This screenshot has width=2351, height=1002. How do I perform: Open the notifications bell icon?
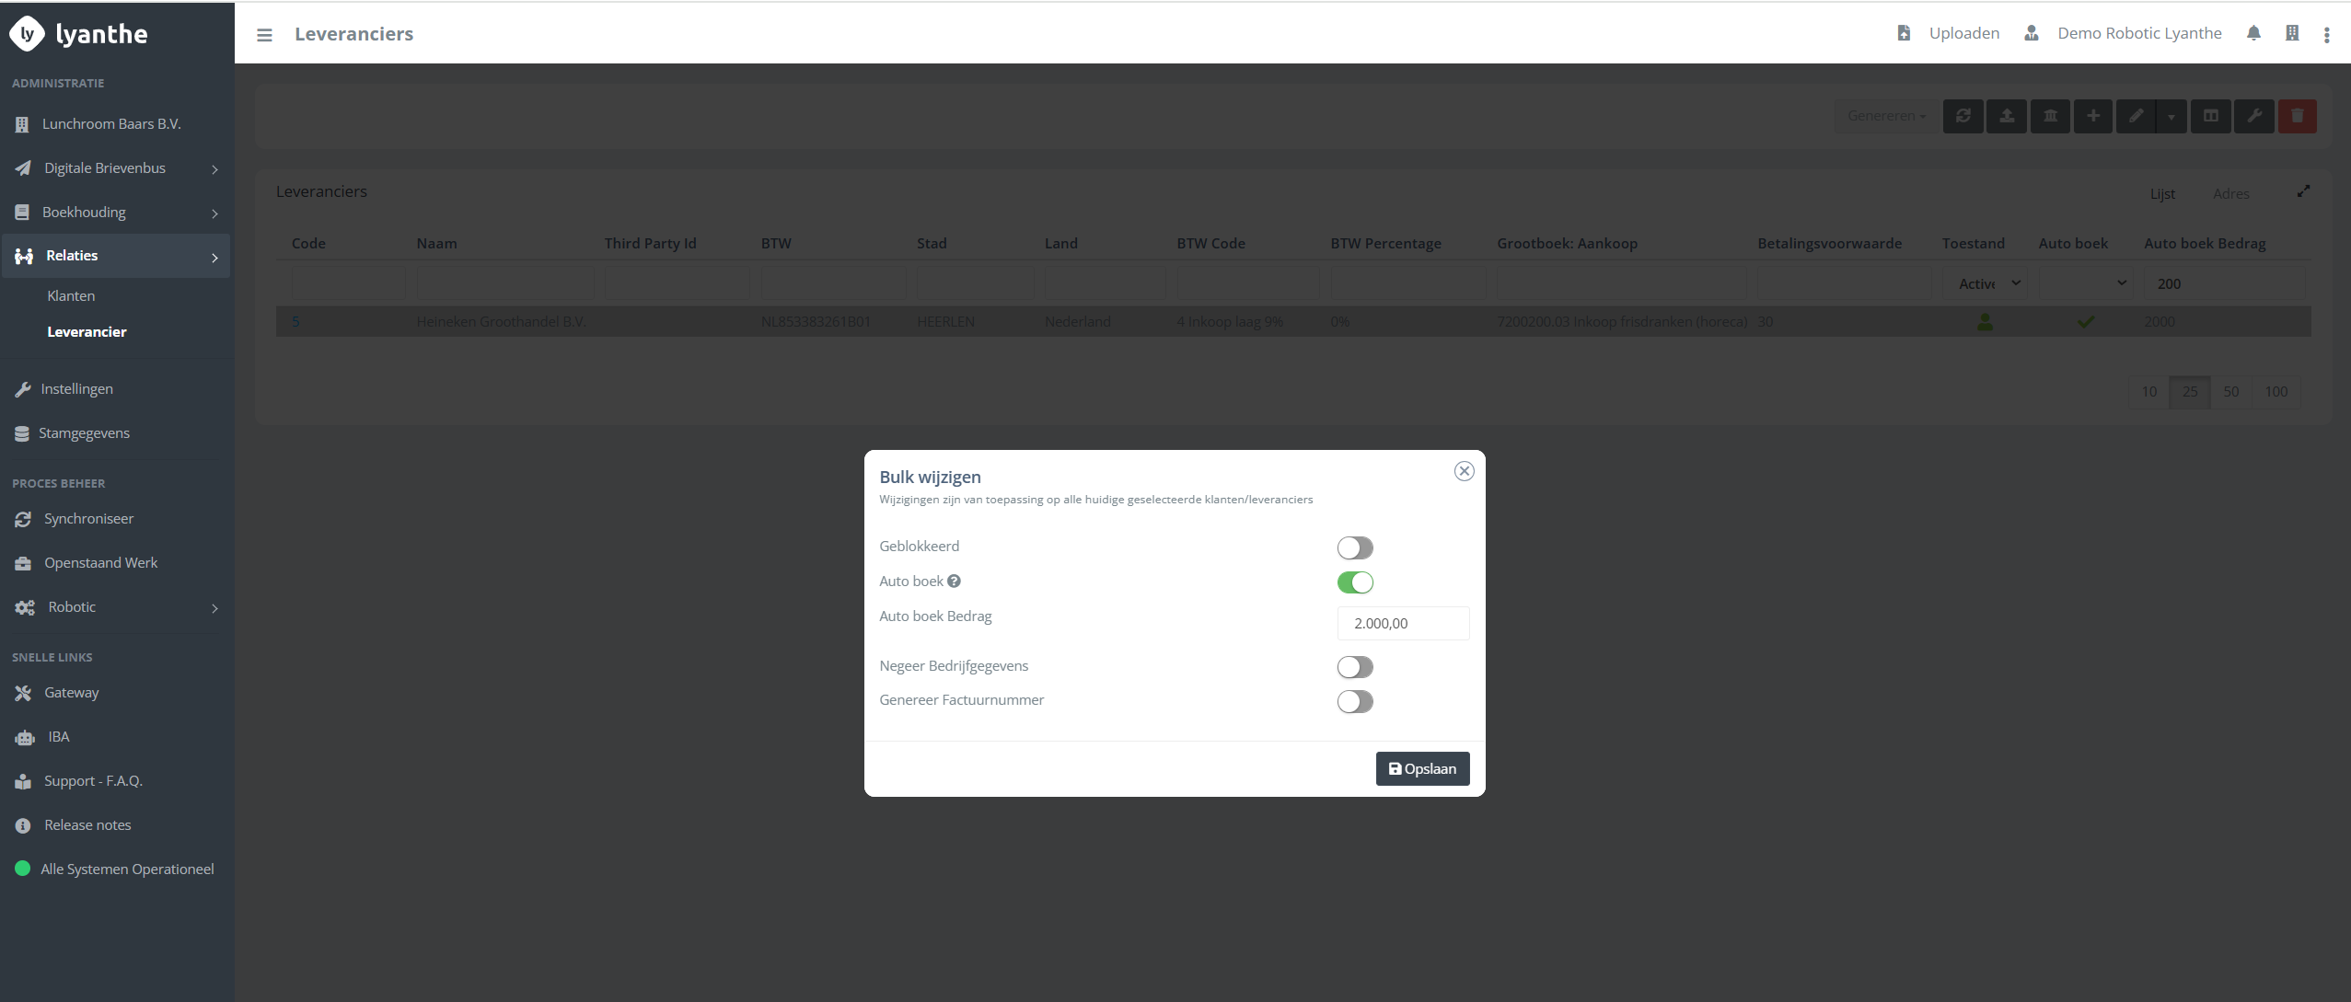click(x=2253, y=33)
